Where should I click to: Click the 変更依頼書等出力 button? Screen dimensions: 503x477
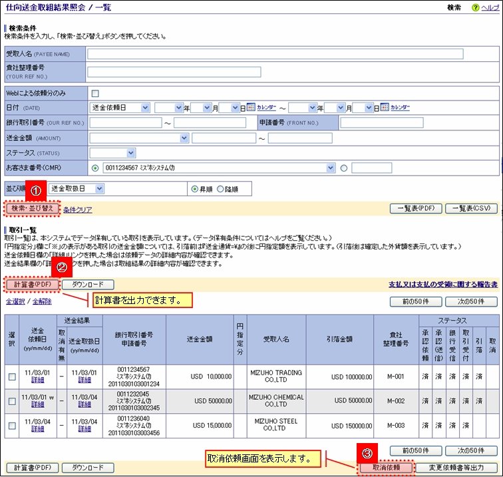tap(456, 468)
